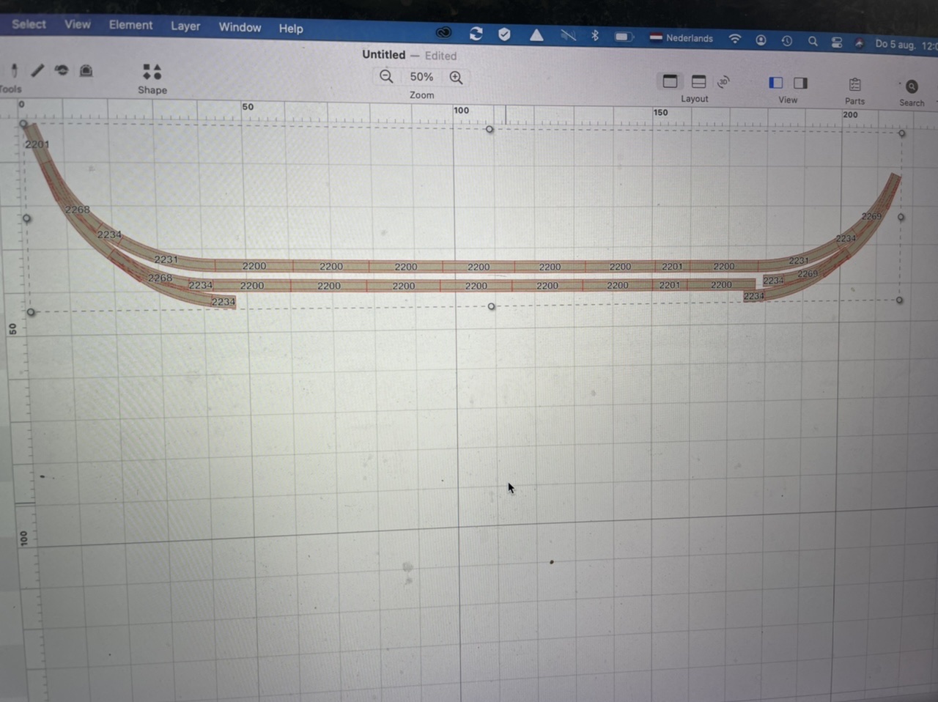Viewport: 938px width, 702px height.
Task: Open the Time Machine menu bar icon
Action: pos(786,40)
